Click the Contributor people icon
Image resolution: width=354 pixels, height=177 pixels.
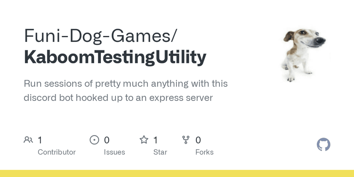28,140
